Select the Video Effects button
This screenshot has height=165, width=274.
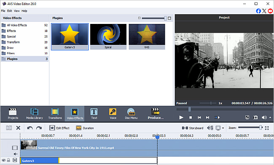[x=75, y=114]
